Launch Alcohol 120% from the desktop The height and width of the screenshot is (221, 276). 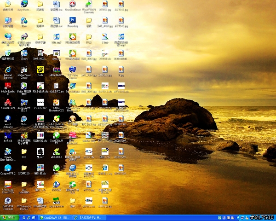8,102
